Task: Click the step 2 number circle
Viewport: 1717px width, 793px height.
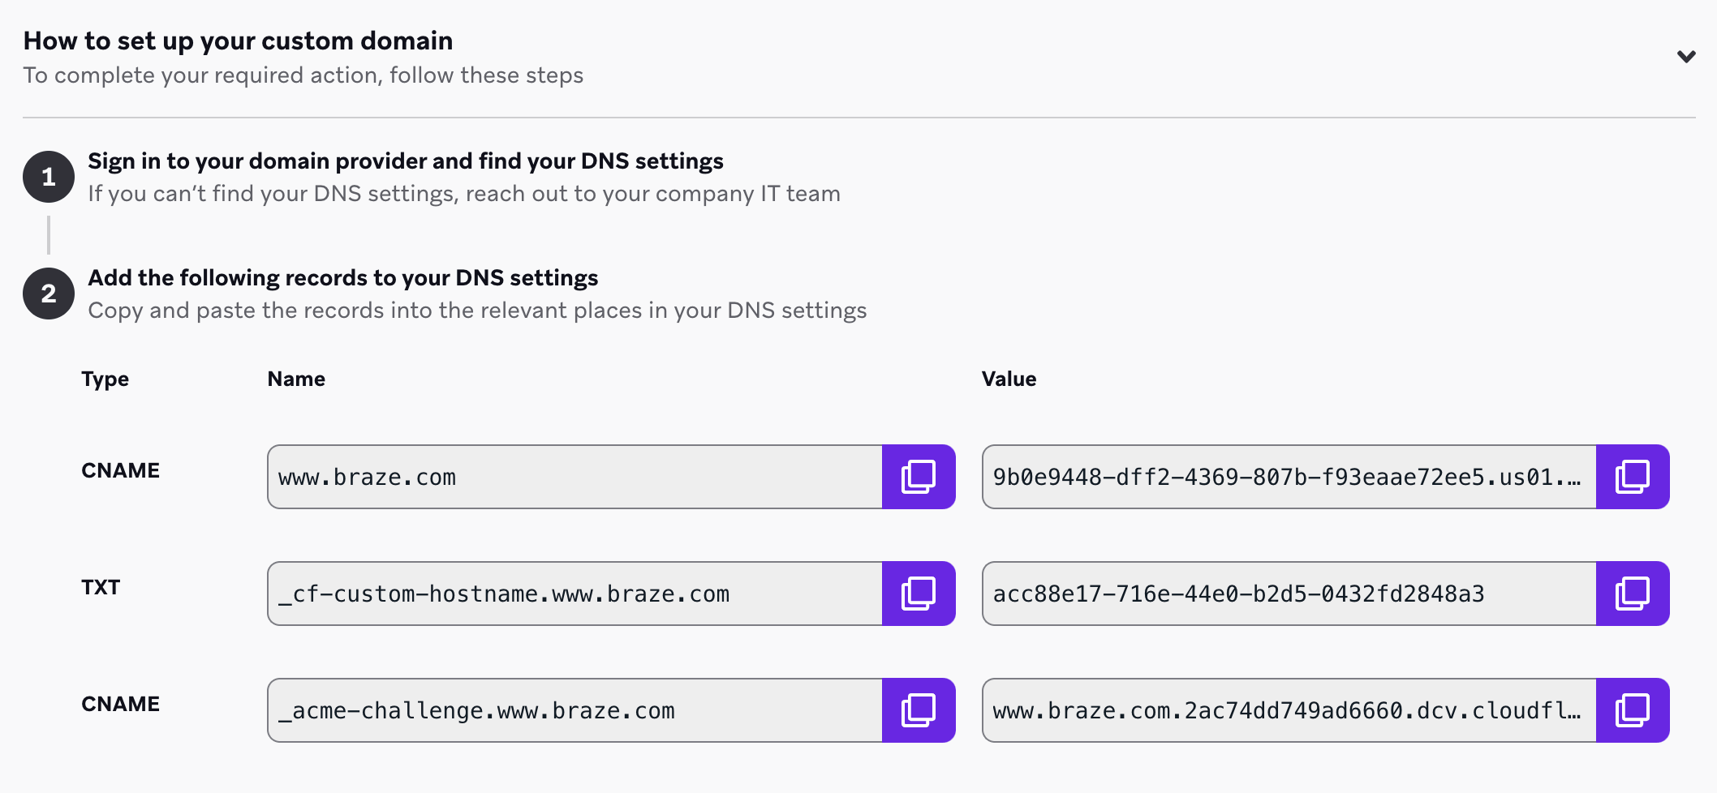Action: (49, 294)
